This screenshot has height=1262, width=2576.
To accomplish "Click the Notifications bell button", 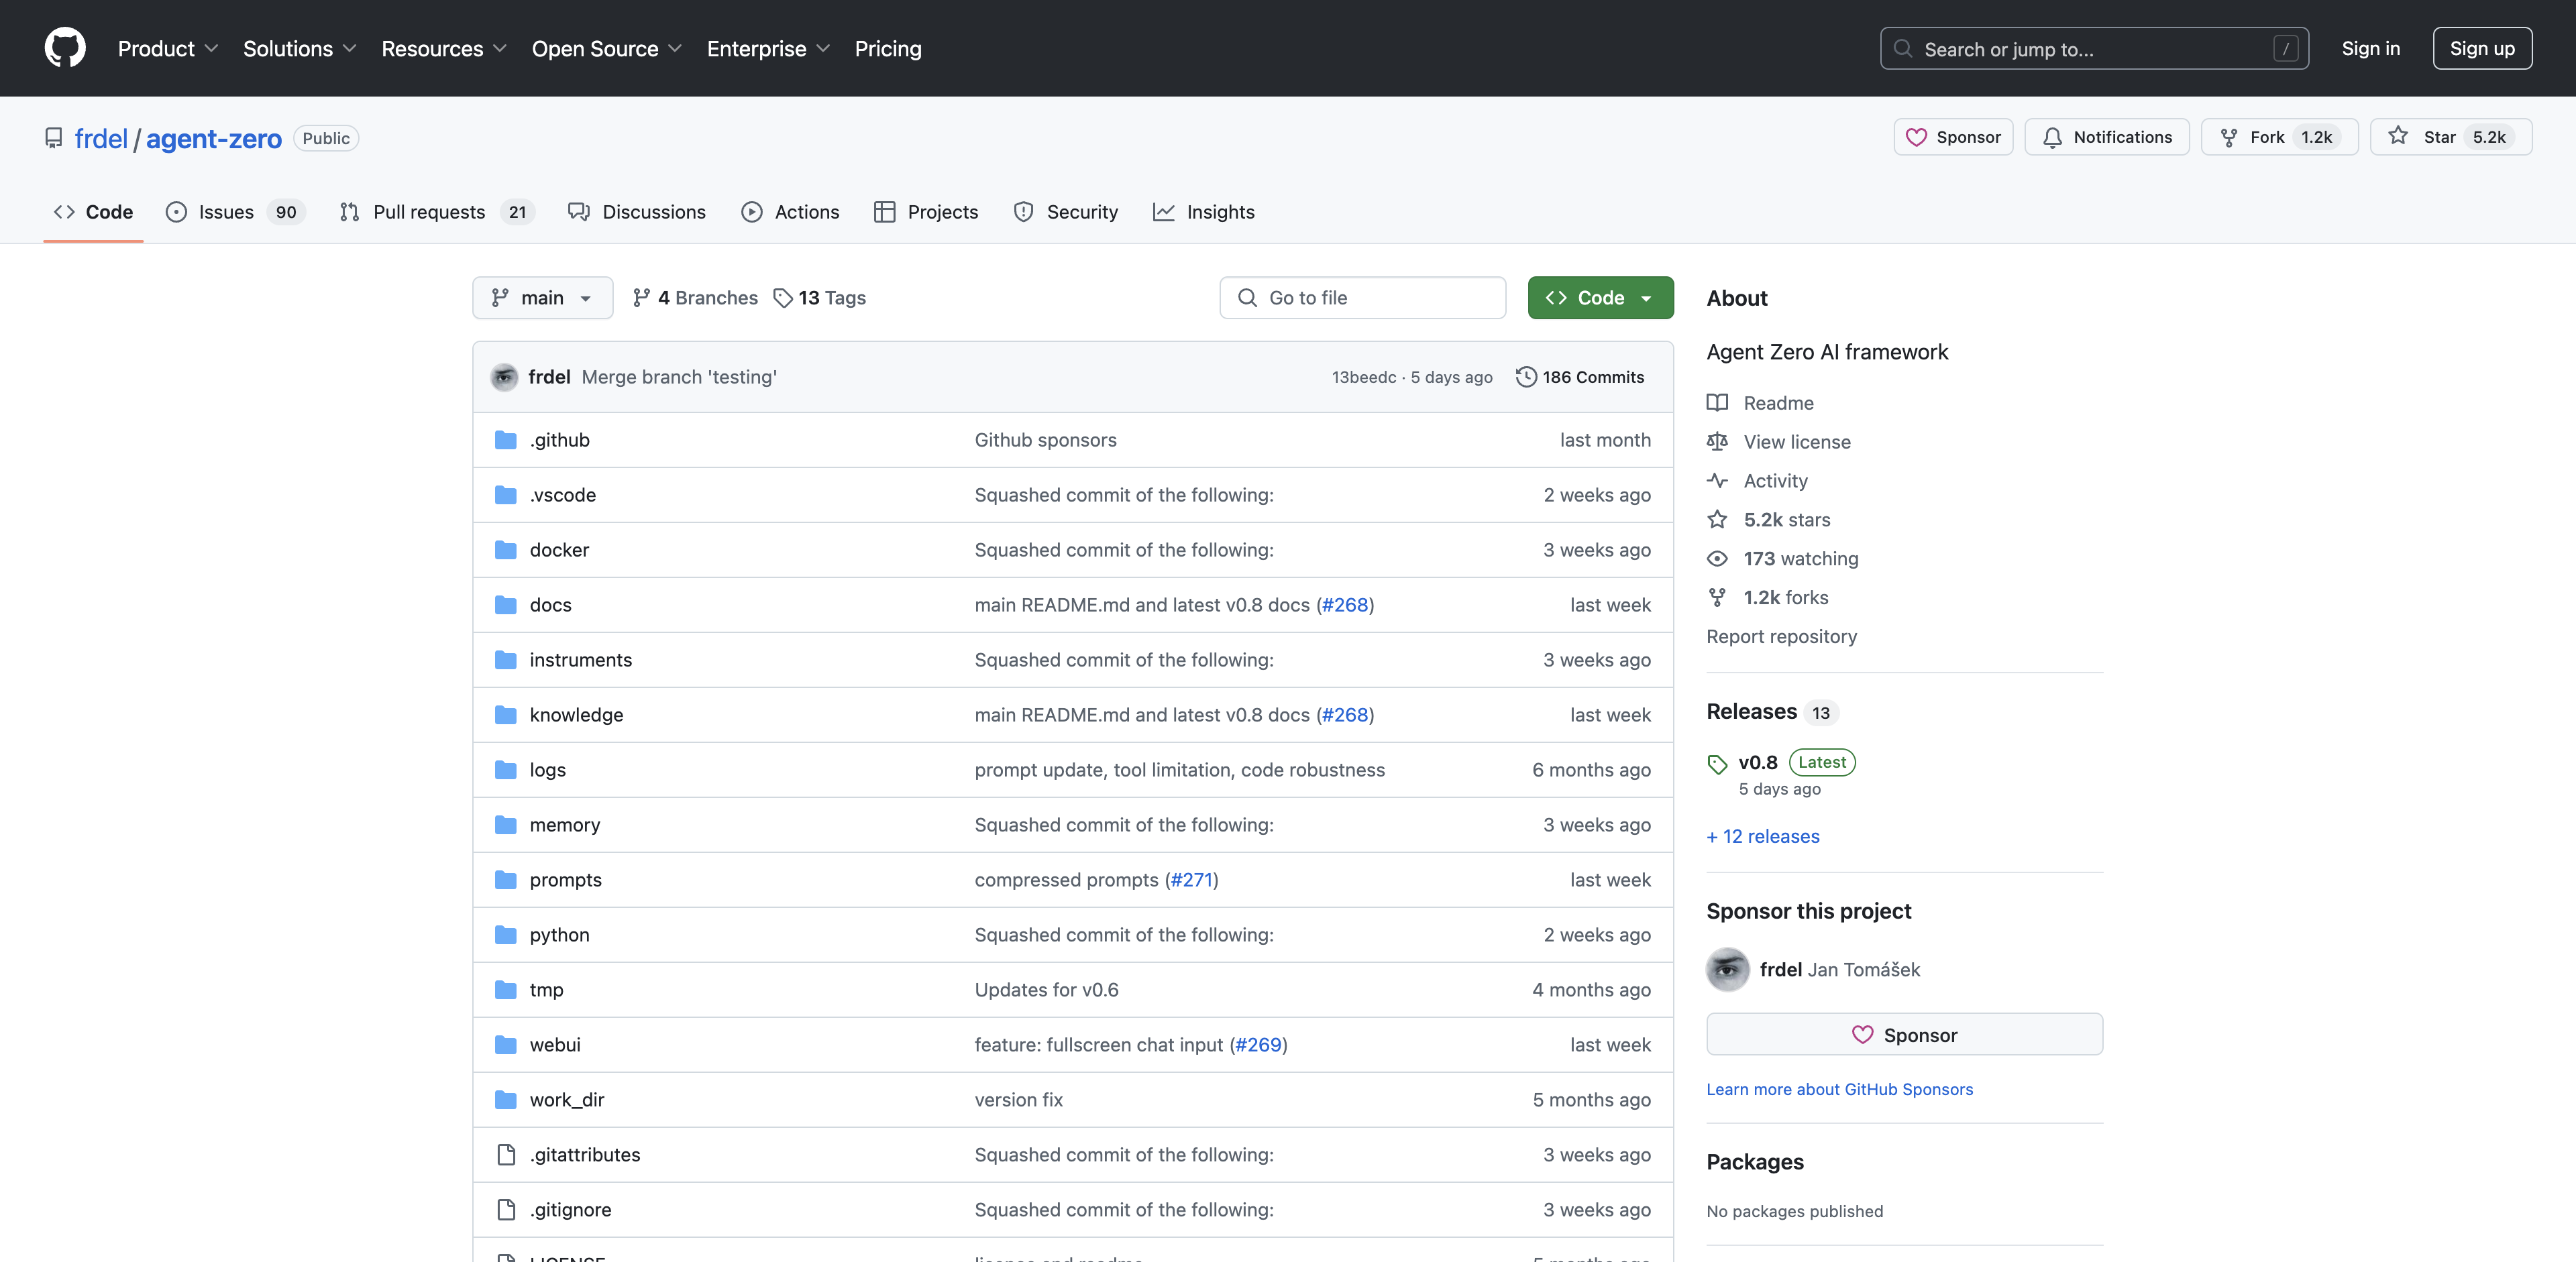I will (x=2106, y=137).
